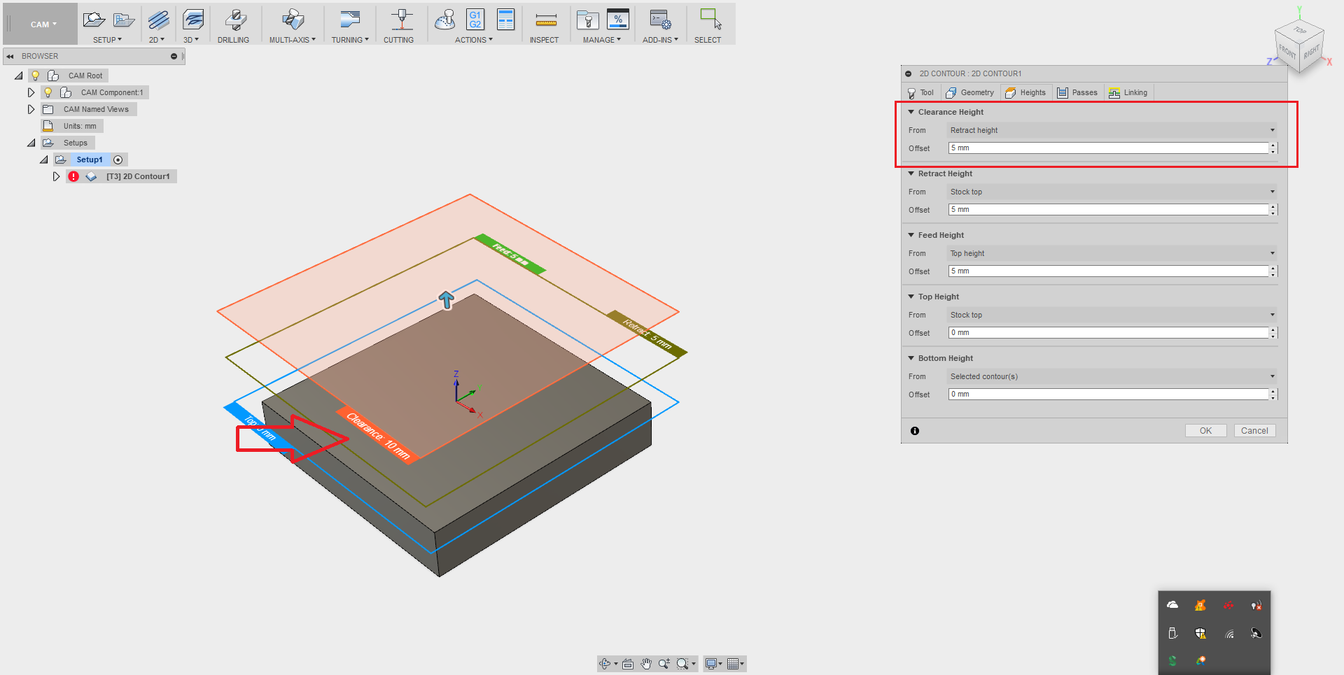Click the OK button in the dialog
1344x675 pixels.
1205,430
